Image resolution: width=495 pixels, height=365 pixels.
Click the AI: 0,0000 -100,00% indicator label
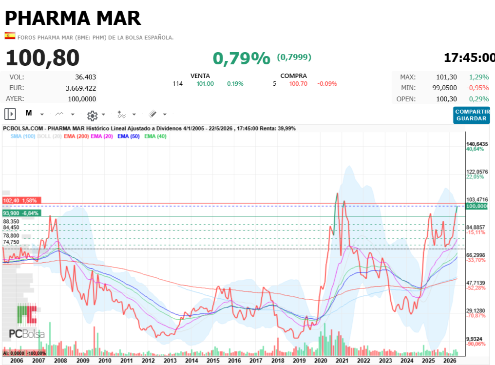[24, 353]
